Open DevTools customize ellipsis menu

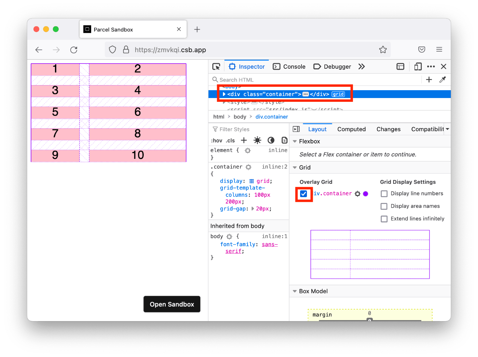point(431,67)
